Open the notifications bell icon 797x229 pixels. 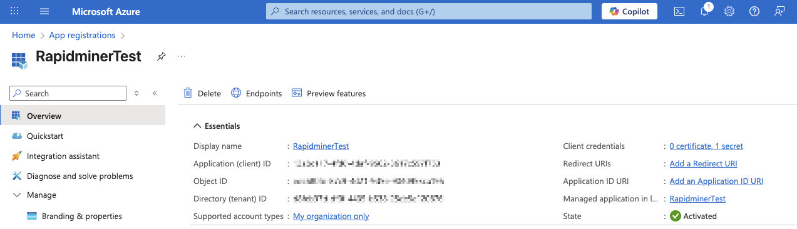[704, 12]
